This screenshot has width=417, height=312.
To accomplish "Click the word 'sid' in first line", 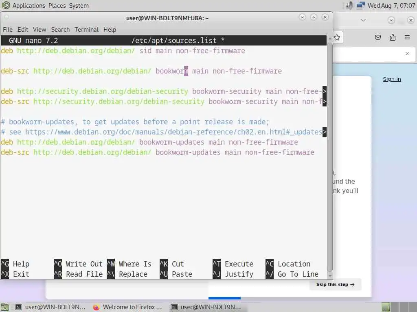I will click(145, 51).
